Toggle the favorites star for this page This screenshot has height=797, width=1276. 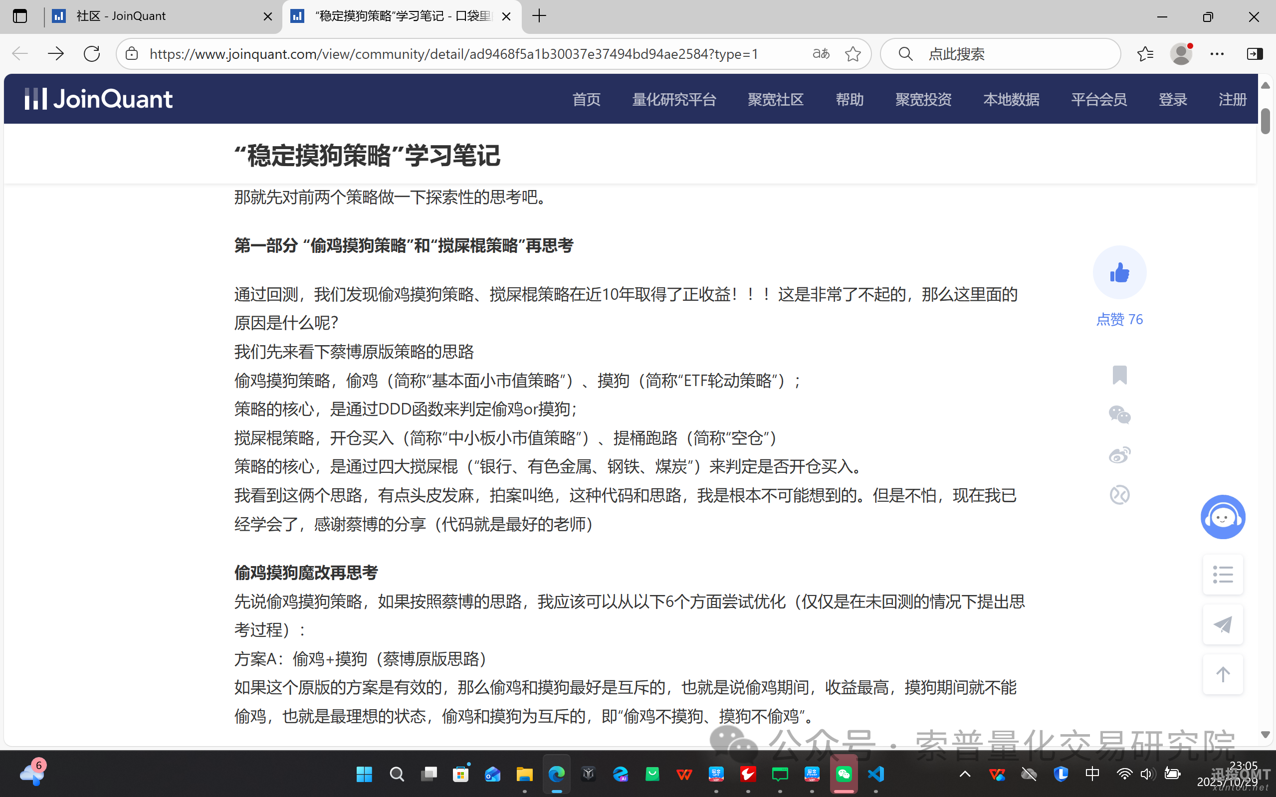pos(853,53)
